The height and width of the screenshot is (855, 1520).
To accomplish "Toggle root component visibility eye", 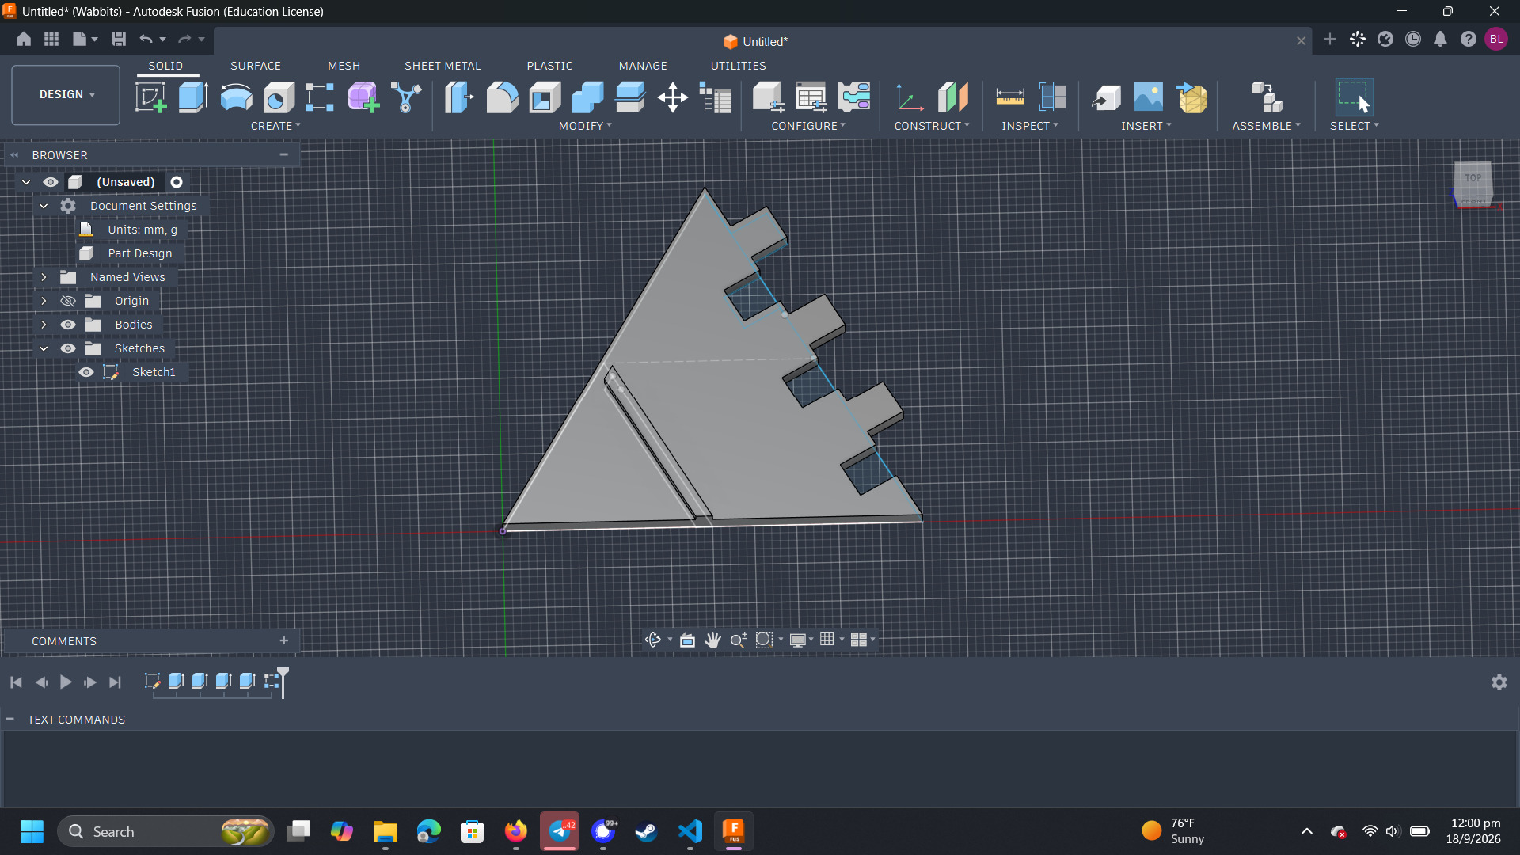I will tap(51, 182).
